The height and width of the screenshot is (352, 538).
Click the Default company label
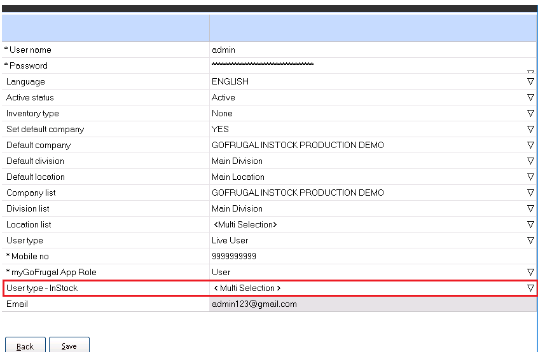pyautogui.click(x=38, y=146)
